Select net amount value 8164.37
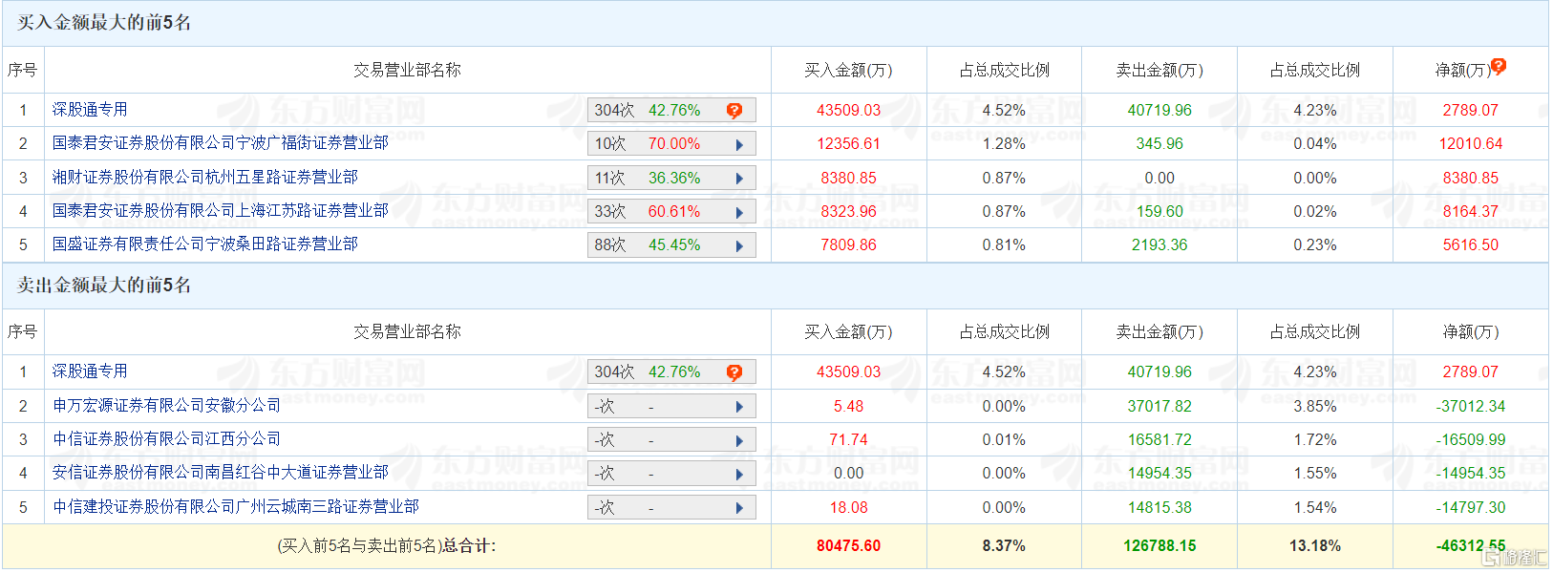Image resolution: width=1553 pixels, height=573 pixels. pos(1471,211)
